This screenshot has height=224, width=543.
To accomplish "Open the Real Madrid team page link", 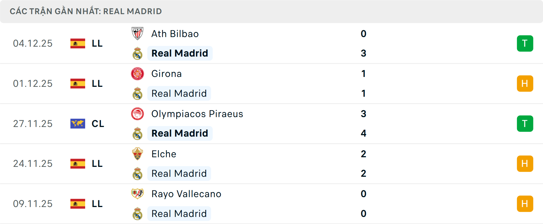I will click(180, 53).
